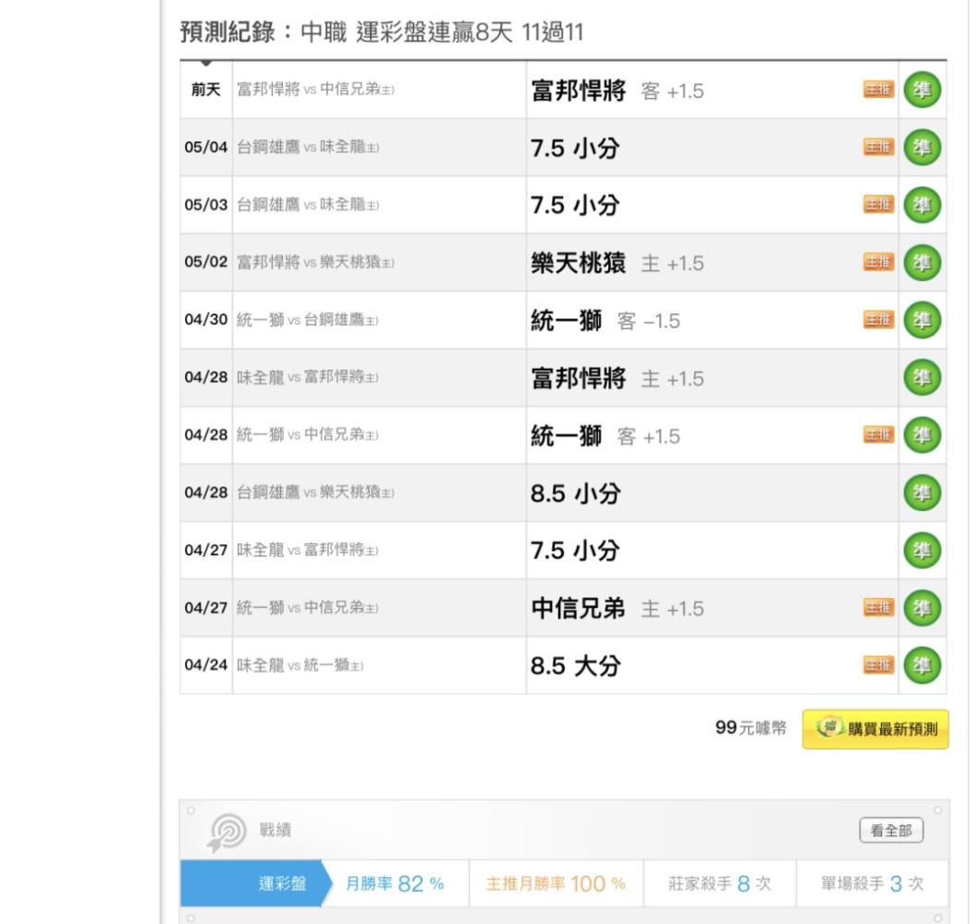Image resolution: width=979 pixels, height=924 pixels.
Task: Click the 05/02 date cell
Action: pyautogui.click(x=206, y=262)
